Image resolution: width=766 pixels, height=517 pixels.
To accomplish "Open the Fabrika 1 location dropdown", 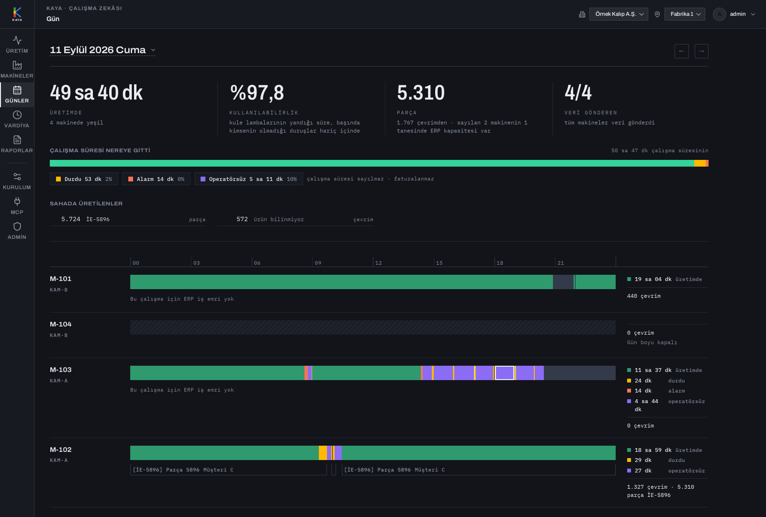I will pyautogui.click(x=685, y=14).
